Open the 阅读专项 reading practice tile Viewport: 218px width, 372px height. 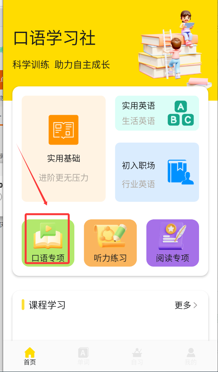pyautogui.click(x=173, y=243)
